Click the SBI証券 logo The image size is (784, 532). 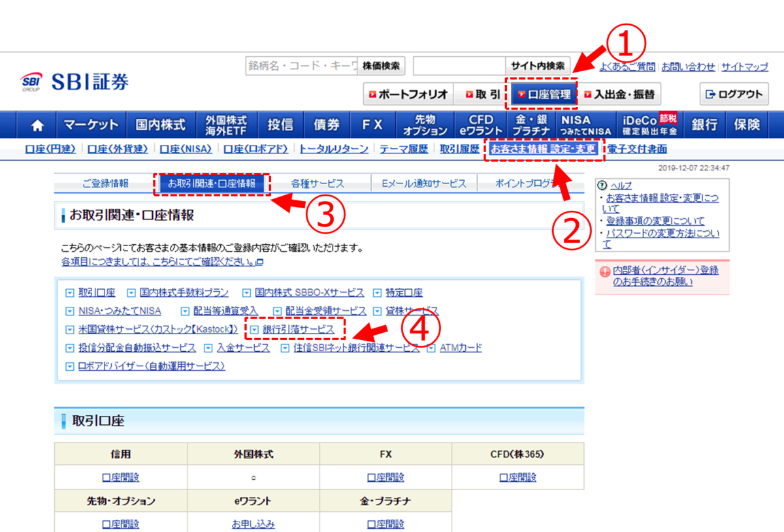pos(75,82)
